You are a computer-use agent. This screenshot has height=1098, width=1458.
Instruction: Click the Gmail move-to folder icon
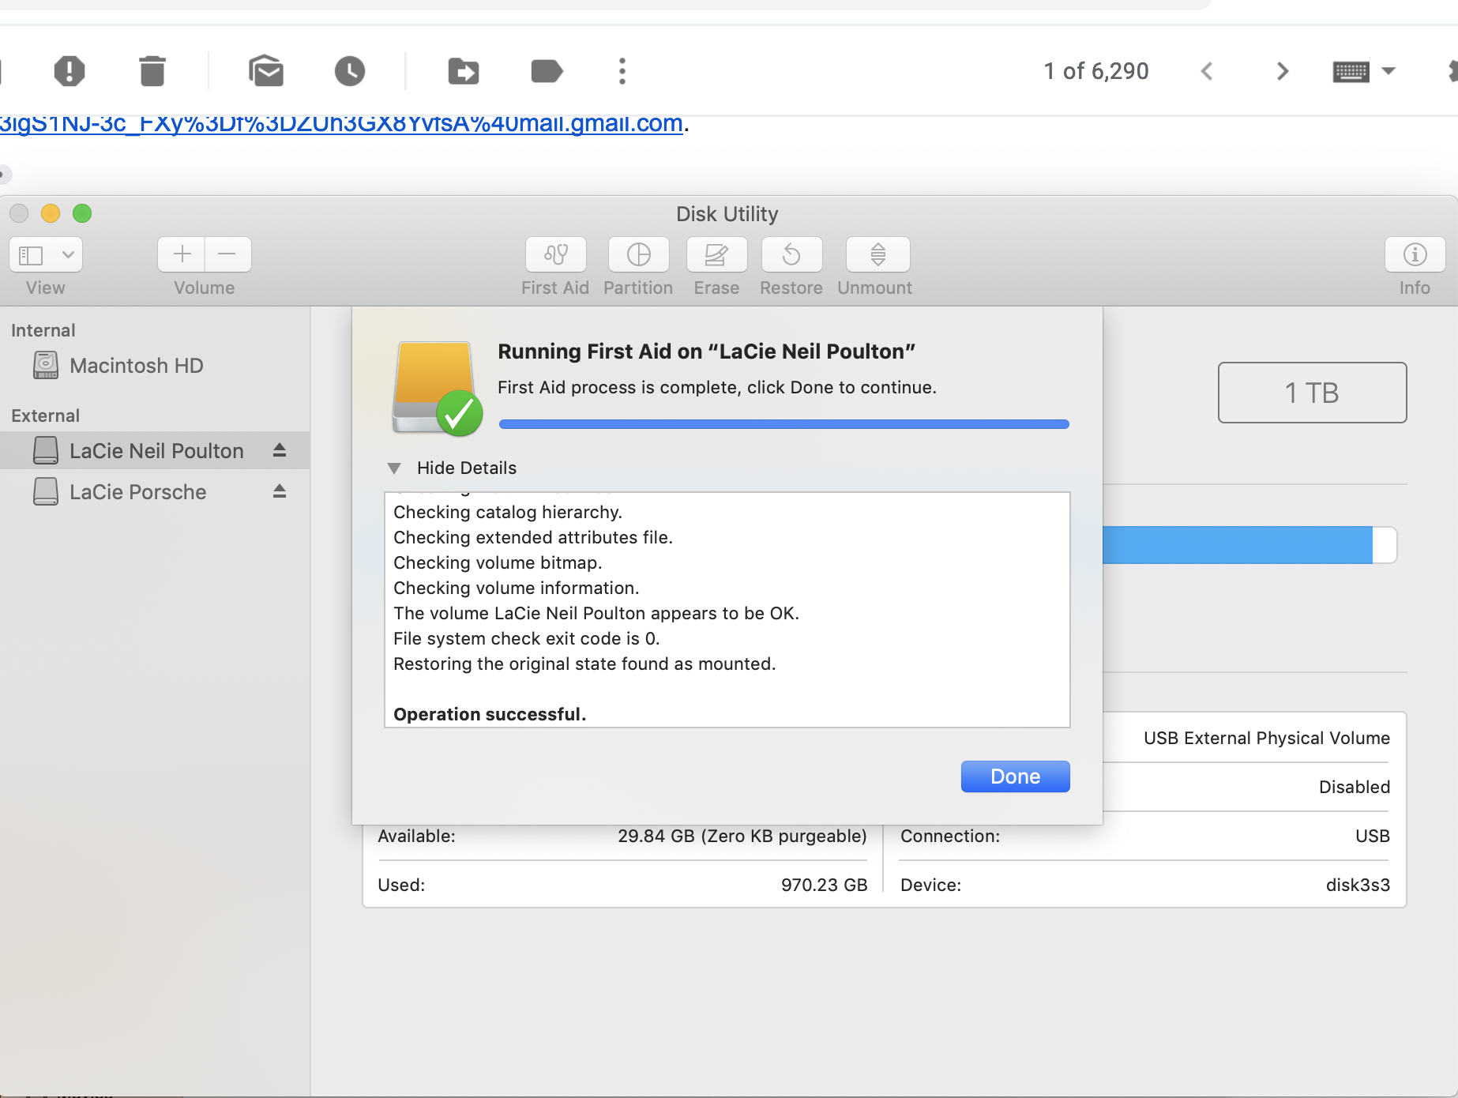[464, 71]
